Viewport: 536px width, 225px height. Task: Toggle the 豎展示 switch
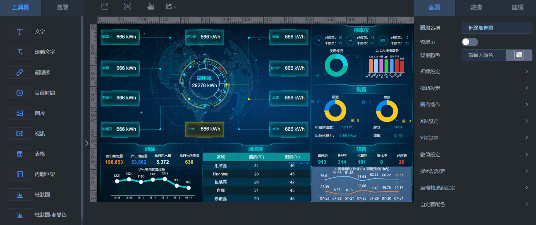(470, 42)
